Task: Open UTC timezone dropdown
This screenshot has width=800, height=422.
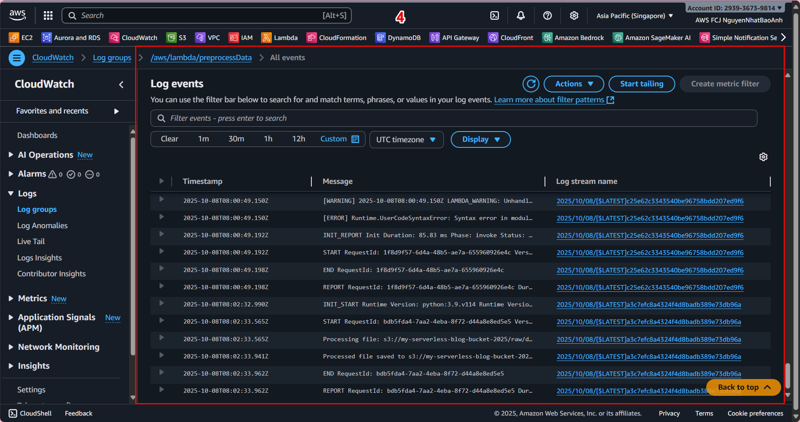Action: coord(406,140)
